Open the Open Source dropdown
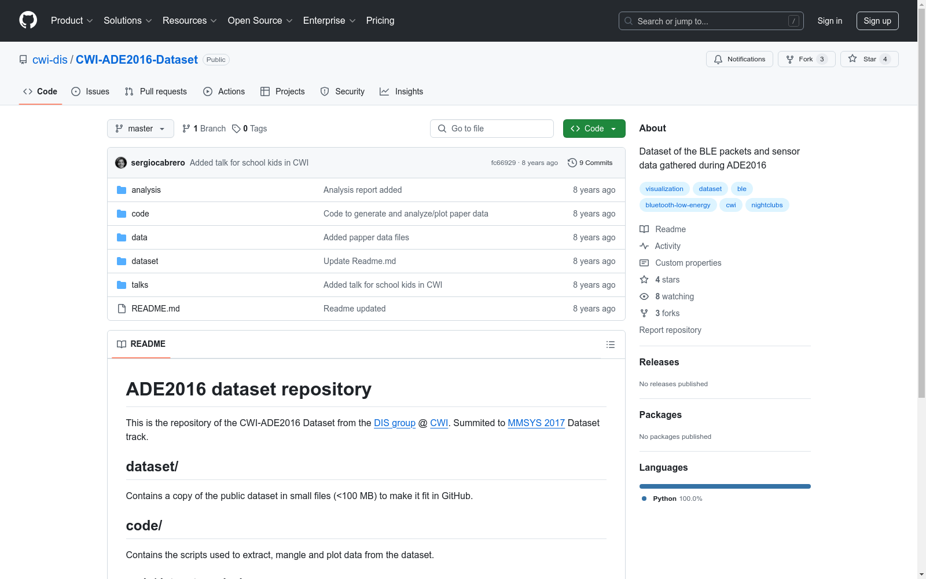Screen dimensions: 926x579 click(x=260, y=20)
